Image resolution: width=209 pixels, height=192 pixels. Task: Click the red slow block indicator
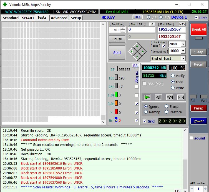116,112
